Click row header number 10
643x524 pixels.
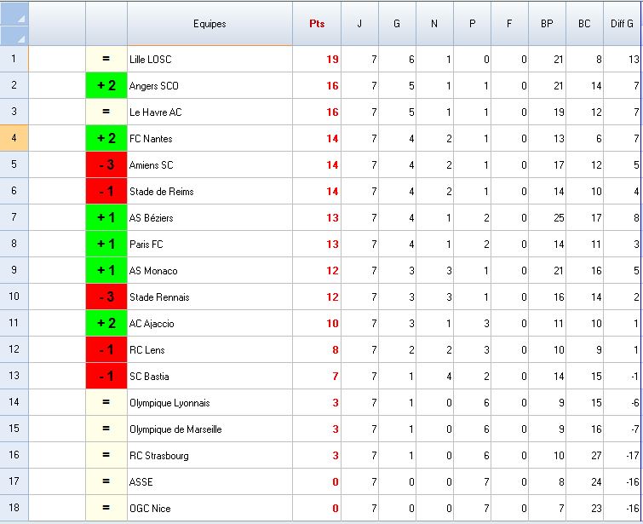coord(14,297)
